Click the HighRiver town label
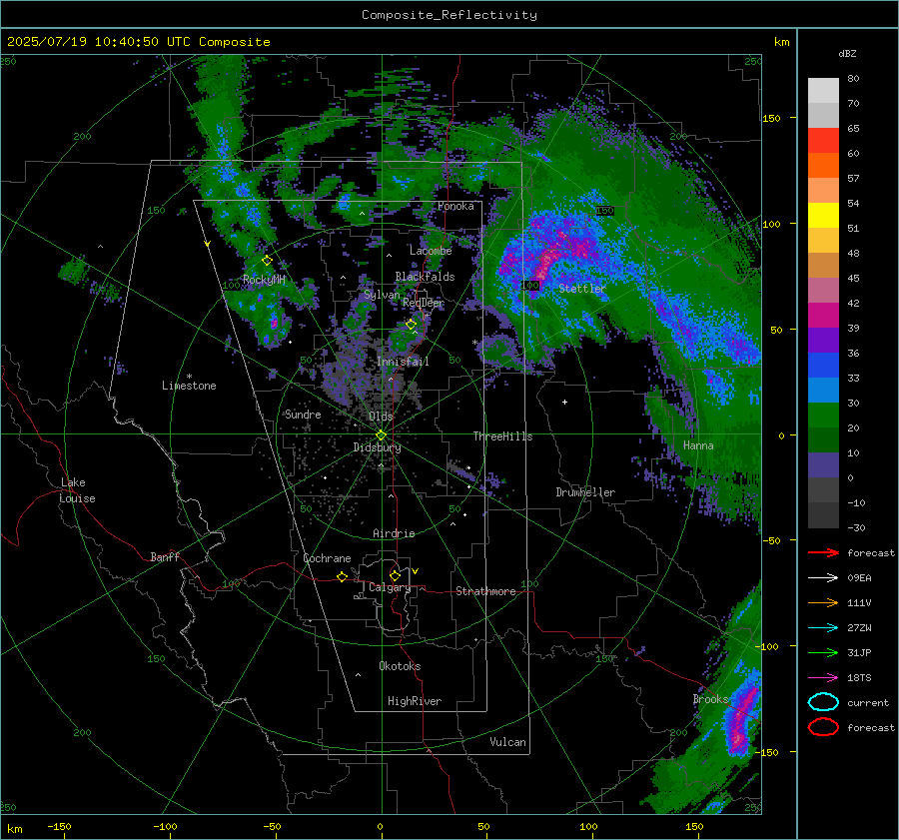 point(415,701)
